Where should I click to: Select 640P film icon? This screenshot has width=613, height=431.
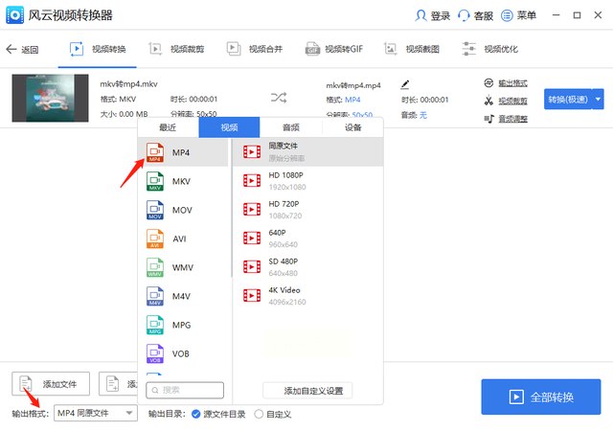(252, 238)
